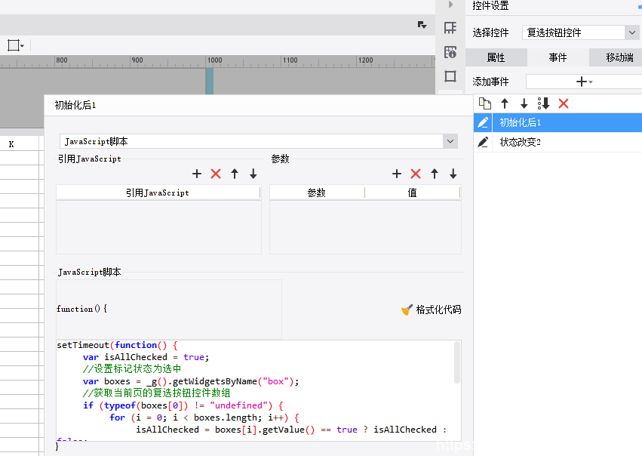Image resolution: width=642 pixels, height=456 pixels.
Task: Select the 状态改变2 event row
Action: point(558,142)
